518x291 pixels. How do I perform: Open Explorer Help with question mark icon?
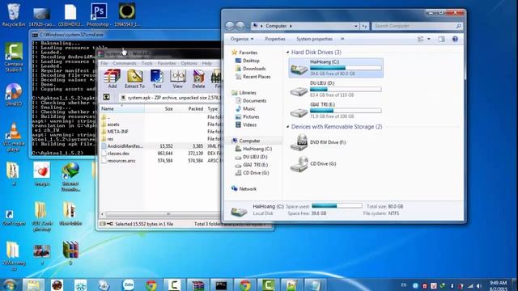[x=455, y=39]
